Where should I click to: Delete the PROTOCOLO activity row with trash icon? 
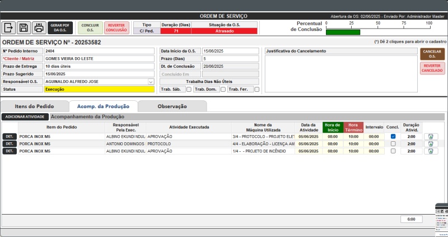431,143
